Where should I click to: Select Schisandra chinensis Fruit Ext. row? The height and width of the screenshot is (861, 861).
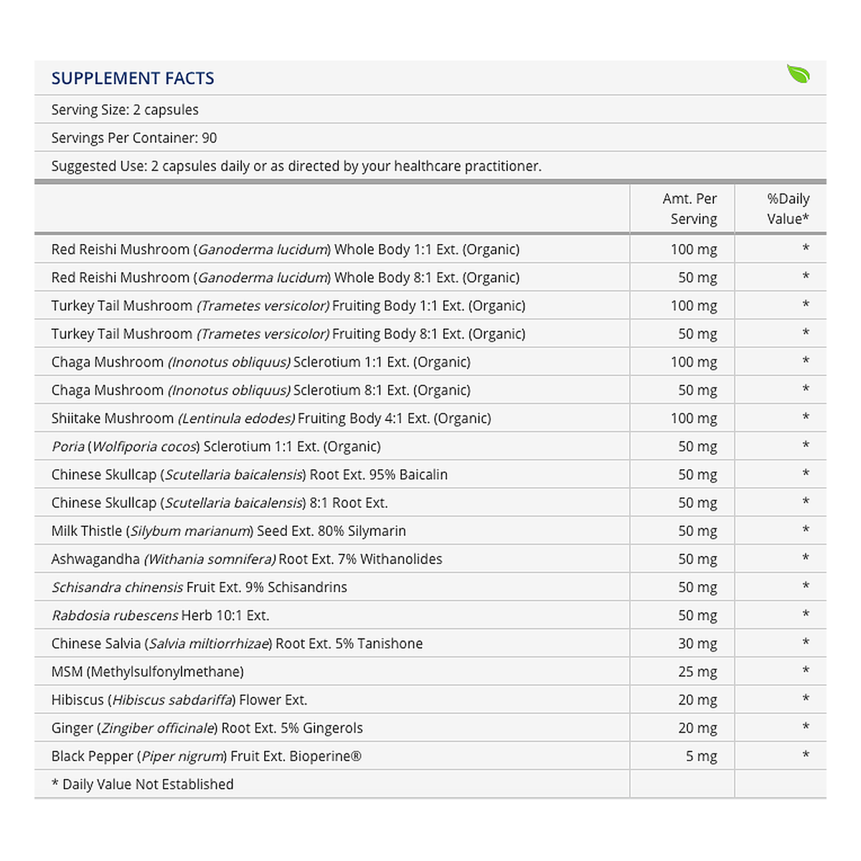point(430,587)
